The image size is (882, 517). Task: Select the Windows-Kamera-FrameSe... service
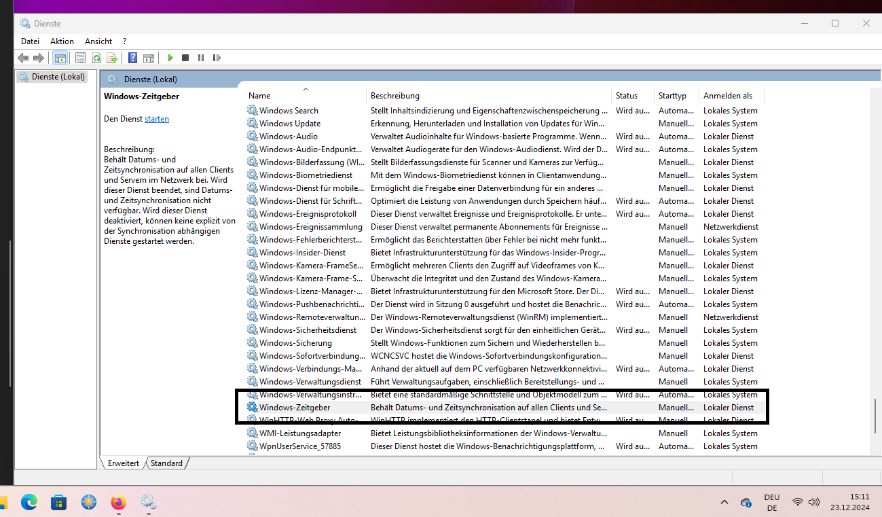point(311,266)
